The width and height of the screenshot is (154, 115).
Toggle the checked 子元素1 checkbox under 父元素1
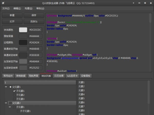pos(14,91)
